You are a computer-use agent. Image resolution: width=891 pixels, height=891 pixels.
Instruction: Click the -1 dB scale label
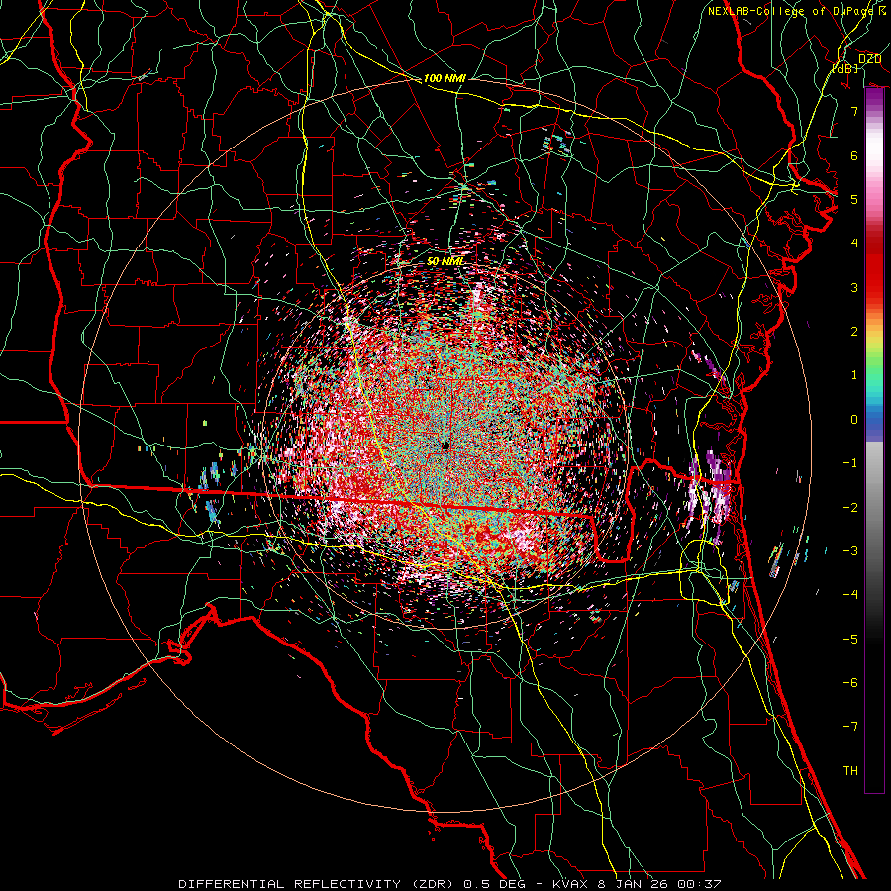[x=850, y=463]
